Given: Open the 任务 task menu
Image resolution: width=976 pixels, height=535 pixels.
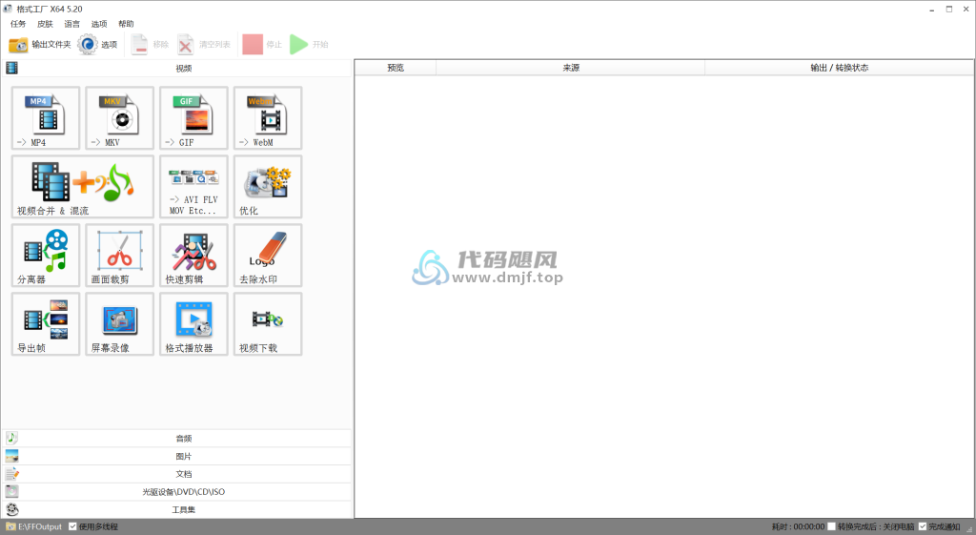Looking at the screenshot, I should pos(18,24).
